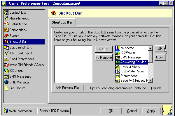Click the URL Messages globe icon
This screenshot has width=175, height=116.
point(6,82)
